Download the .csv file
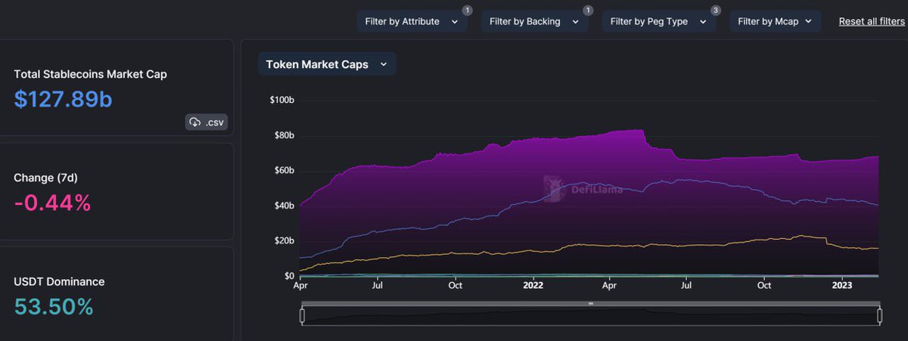The image size is (908, 341). point(207,122)
